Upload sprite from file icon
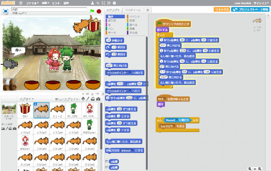 pyautogui.click(x=93, y=99)
